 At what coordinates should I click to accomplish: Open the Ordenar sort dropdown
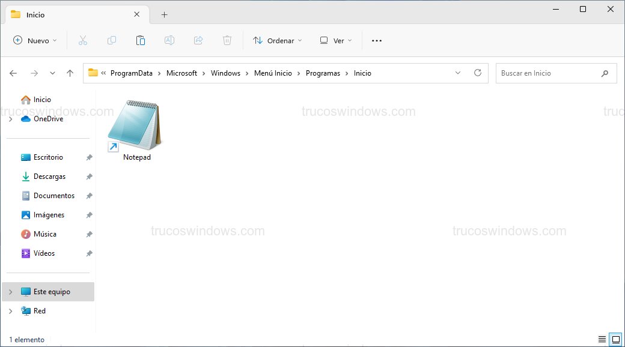click(x=277, y=40)
